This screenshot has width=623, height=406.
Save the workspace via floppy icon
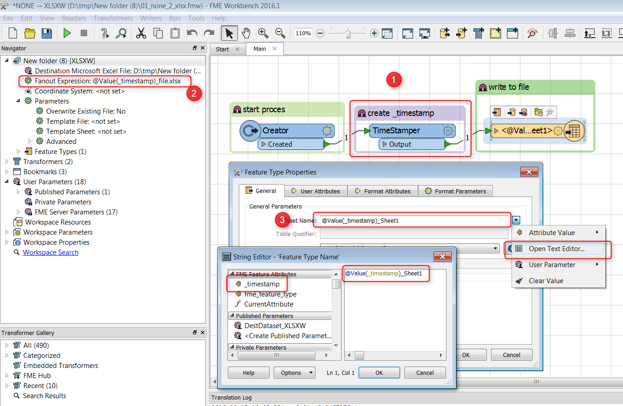pos(46,33)
